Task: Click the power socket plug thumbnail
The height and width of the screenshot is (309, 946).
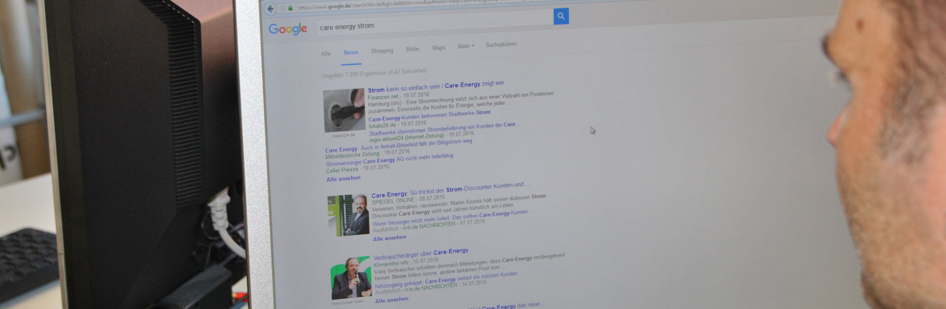Action: (344, 110)
